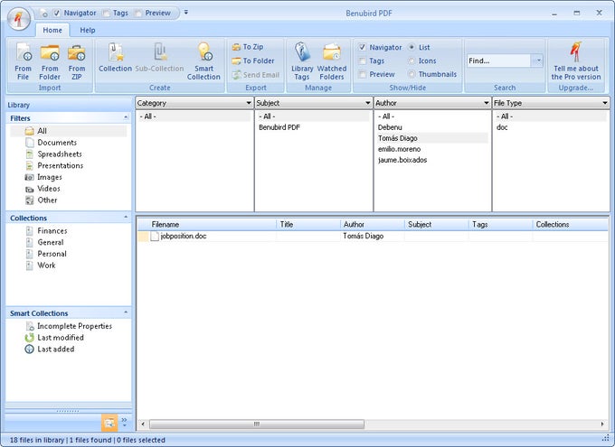Open Incomplete Properties smart collection

pyautogui.click(x=69, y=326)
